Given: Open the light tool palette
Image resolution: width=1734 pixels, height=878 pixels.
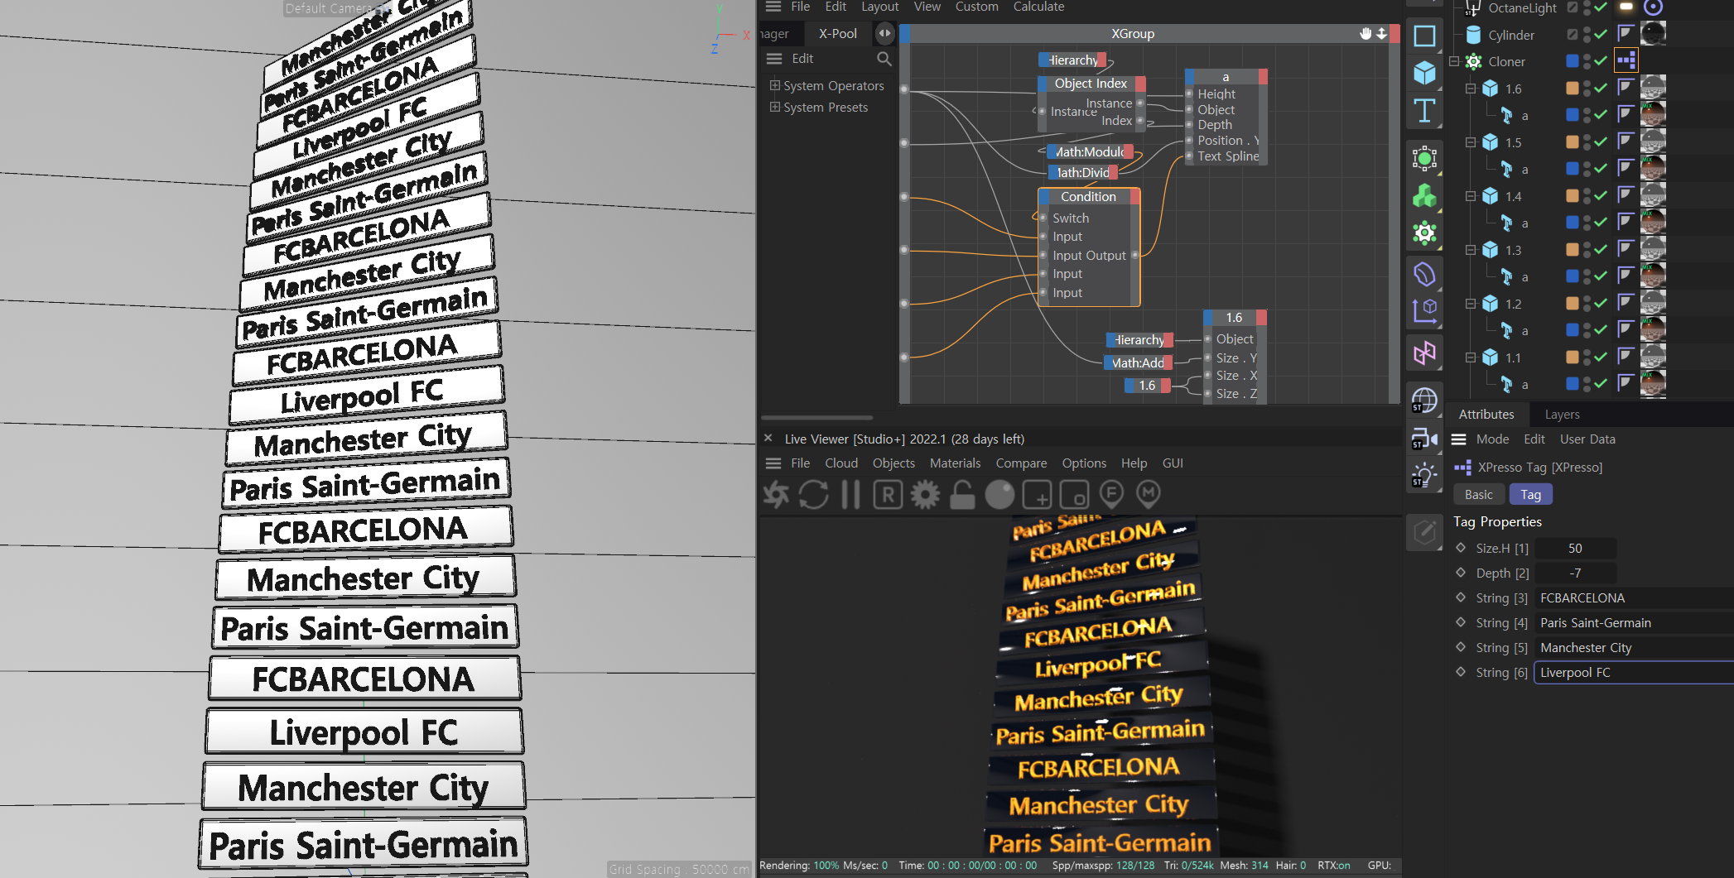Looking at the screenshot, I should (1424, 476).
